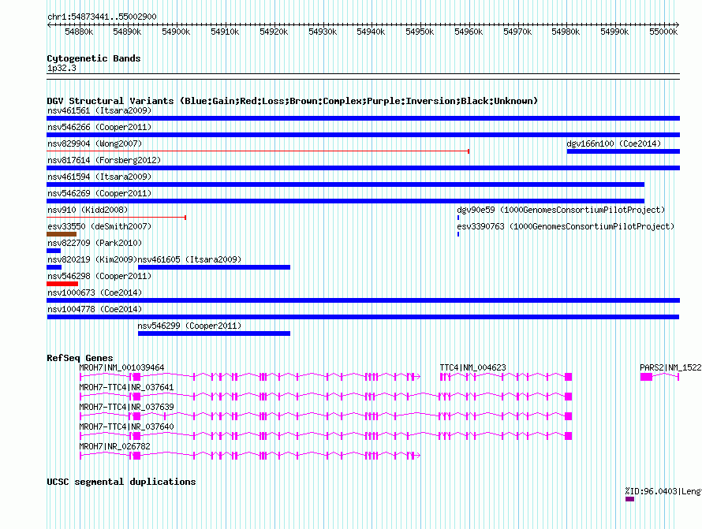Click the 54950k ruler tick label
The width and height of the screenshot is (702, 529).
click(420, 32)
